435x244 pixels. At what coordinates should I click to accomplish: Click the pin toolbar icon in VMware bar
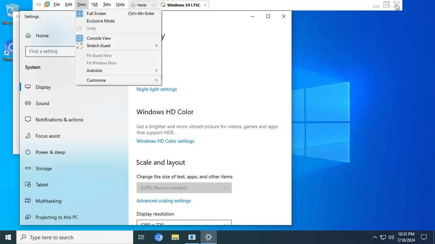pyautogui.click(x=39, y=5)
